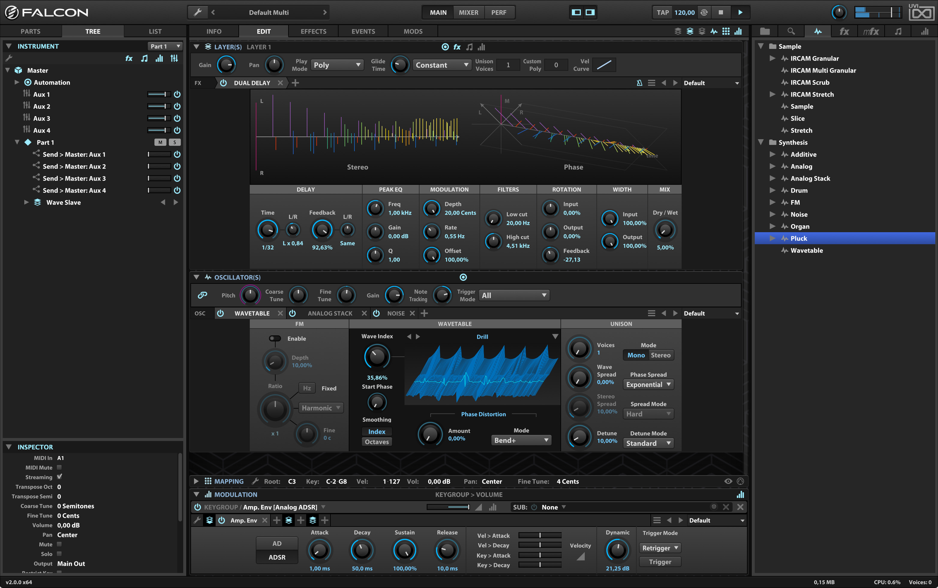Start playback with the play button
This screenshot has width=938, height=588.
pos(740,12)
